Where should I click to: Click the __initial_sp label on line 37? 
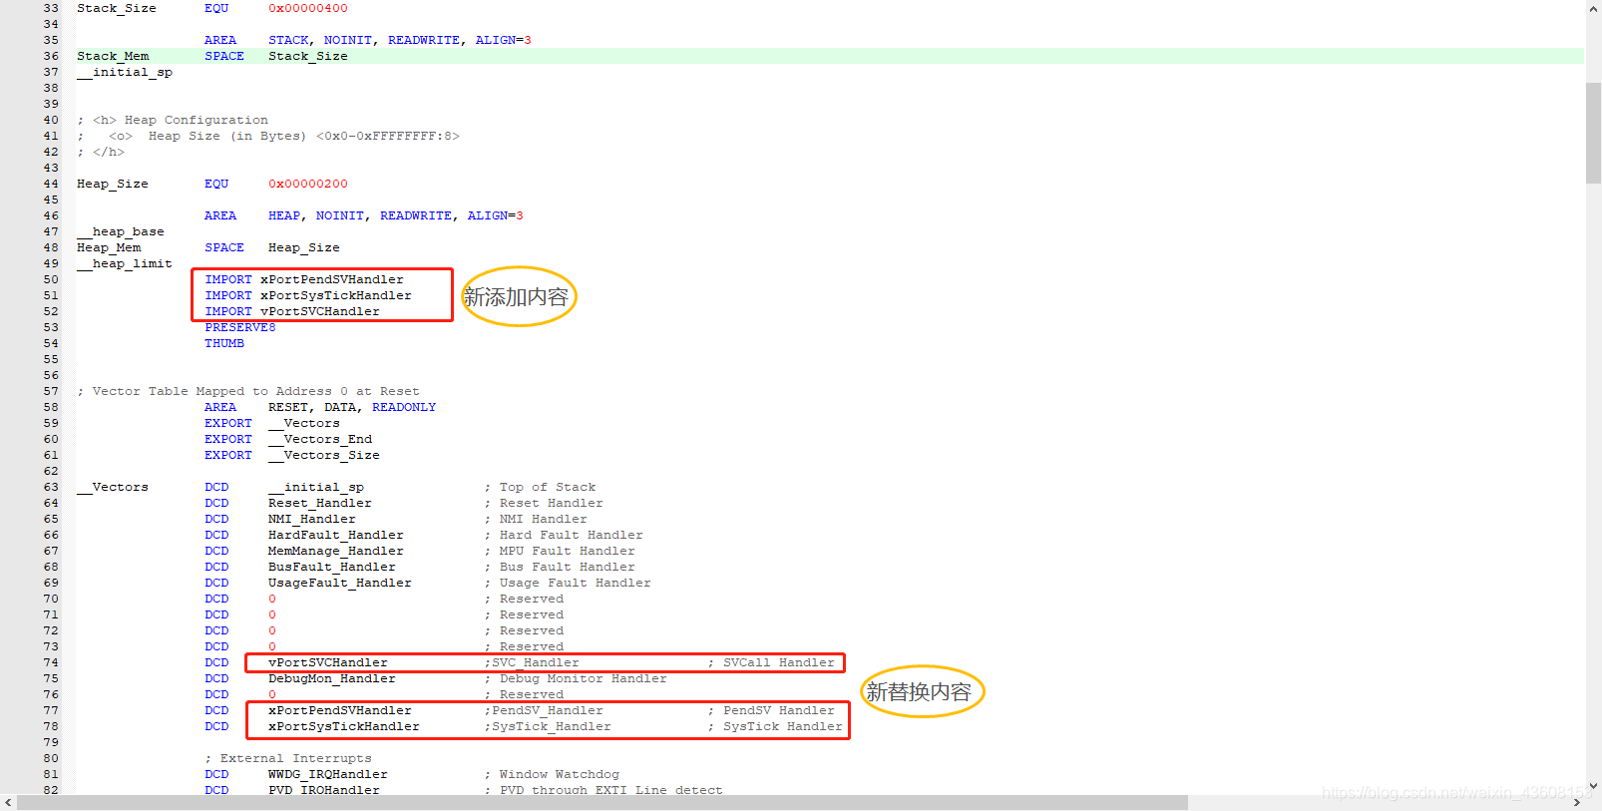(x=125, y=72)
